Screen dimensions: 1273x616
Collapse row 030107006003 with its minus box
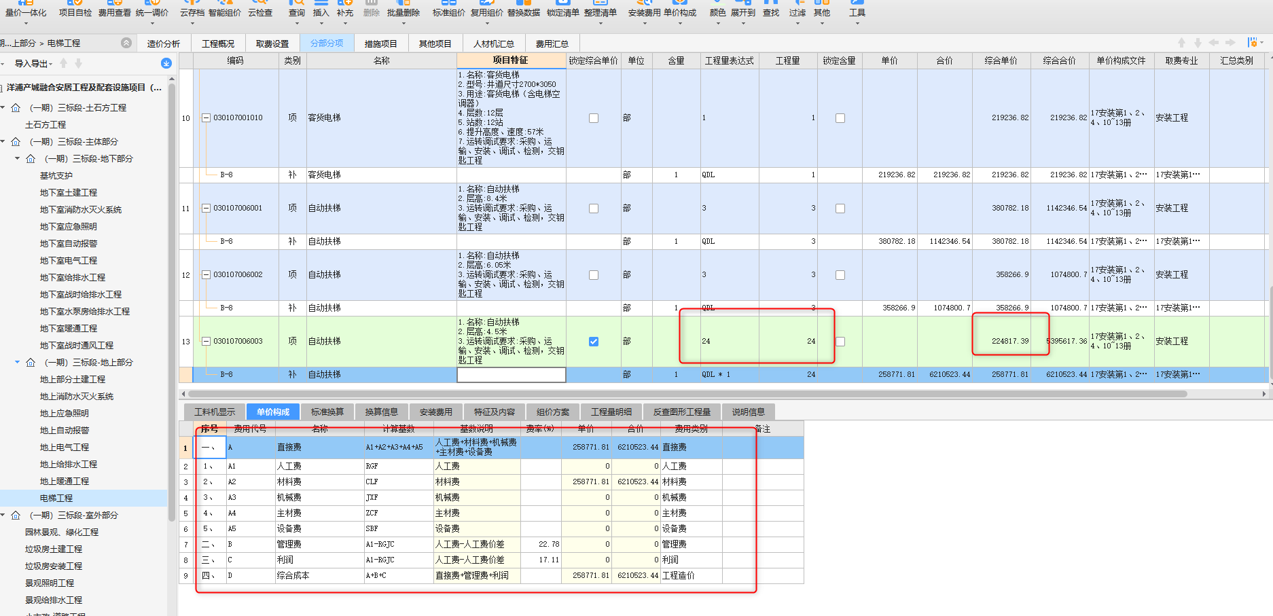(206, 342)
